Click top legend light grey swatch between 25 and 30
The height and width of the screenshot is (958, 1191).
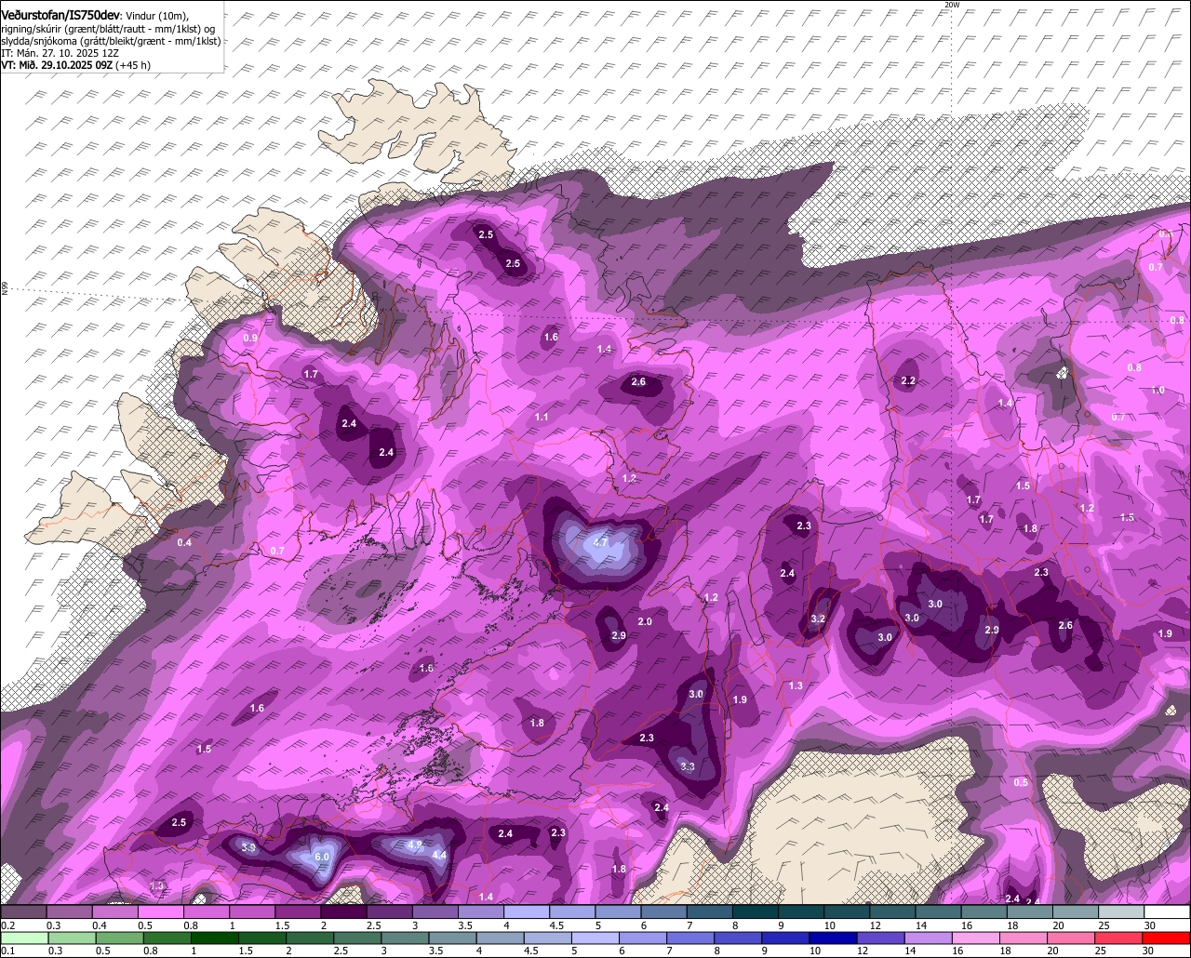(x=1122, y=911)
